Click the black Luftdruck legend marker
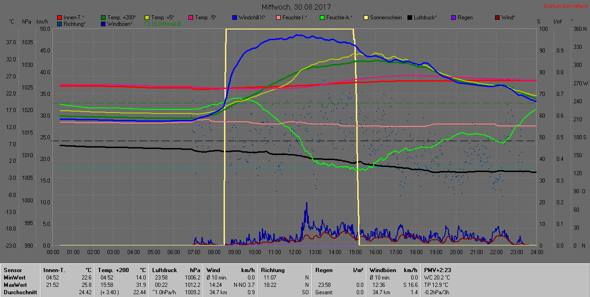590x297 pixels. click(x=410, y=18)
